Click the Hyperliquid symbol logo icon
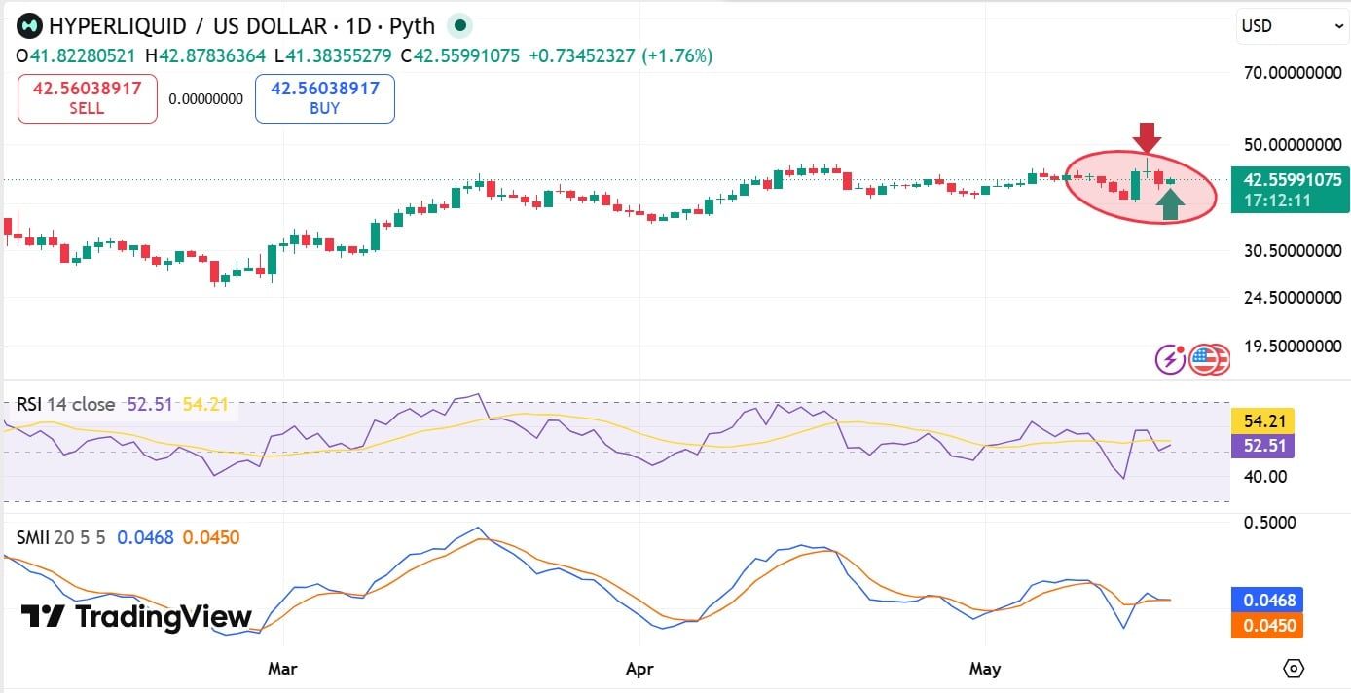1351x693 pixels. click(x=28, y=25)
